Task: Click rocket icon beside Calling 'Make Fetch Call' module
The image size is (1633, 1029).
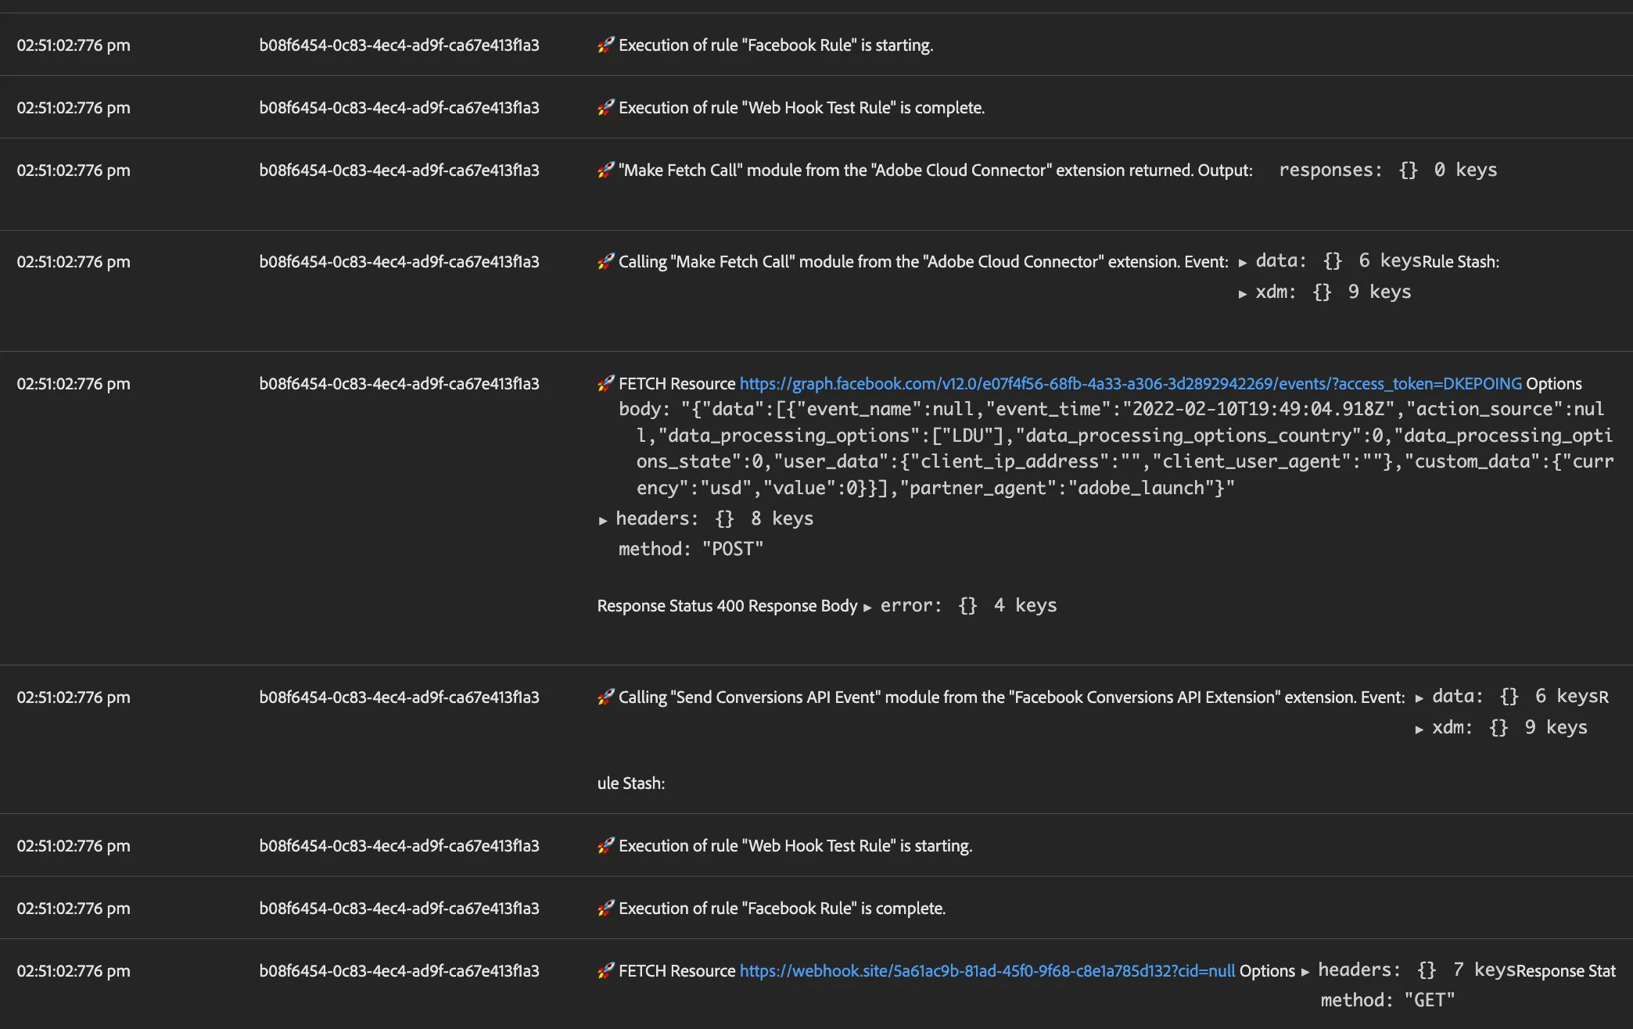Action: 606,261
